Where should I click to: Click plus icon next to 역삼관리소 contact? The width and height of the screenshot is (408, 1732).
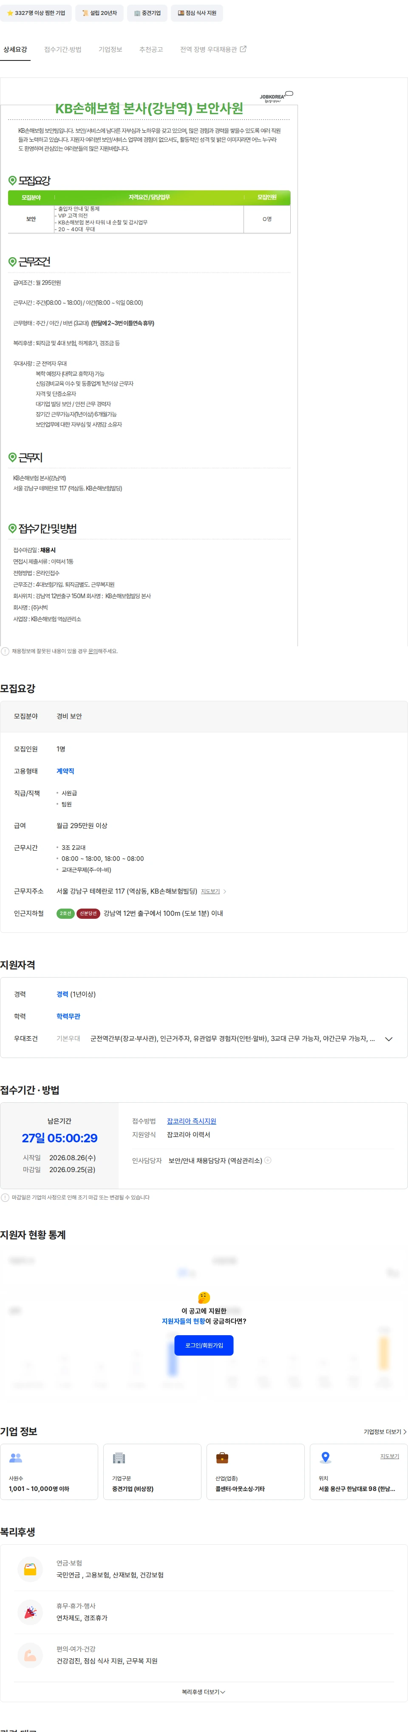click(268, 1161)
